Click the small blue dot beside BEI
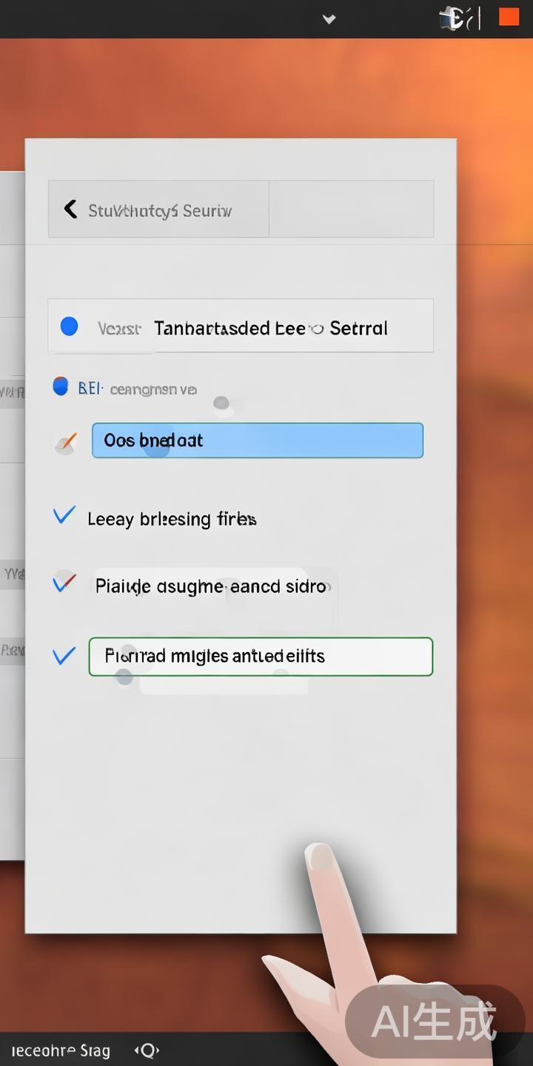533x1066 pixels. coord(61,386)
